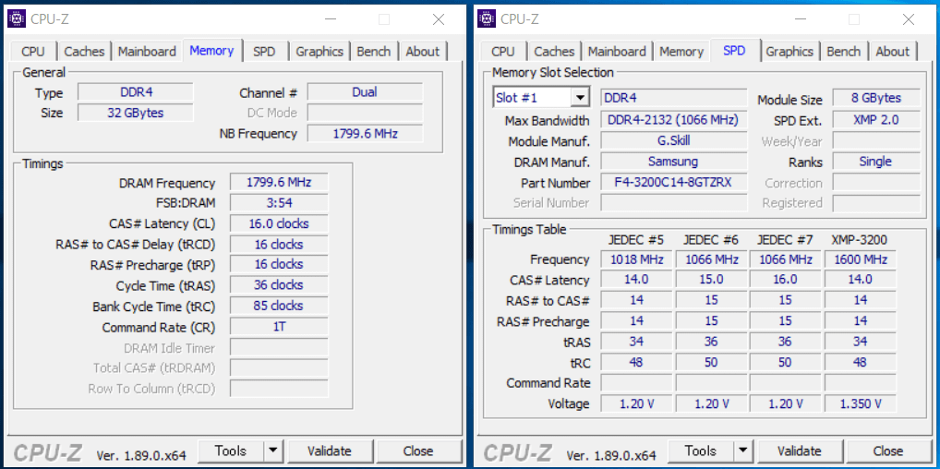Switch to SPD tab in the Memory window
940x469 pixels.
tap(264, 52)
